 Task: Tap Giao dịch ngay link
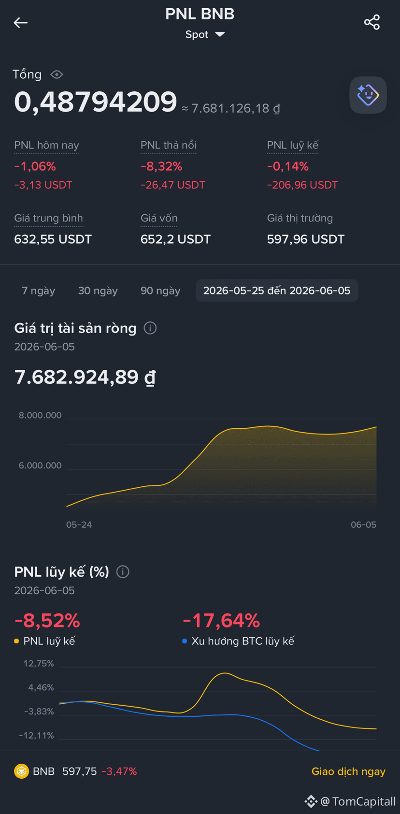coord(348,771)
